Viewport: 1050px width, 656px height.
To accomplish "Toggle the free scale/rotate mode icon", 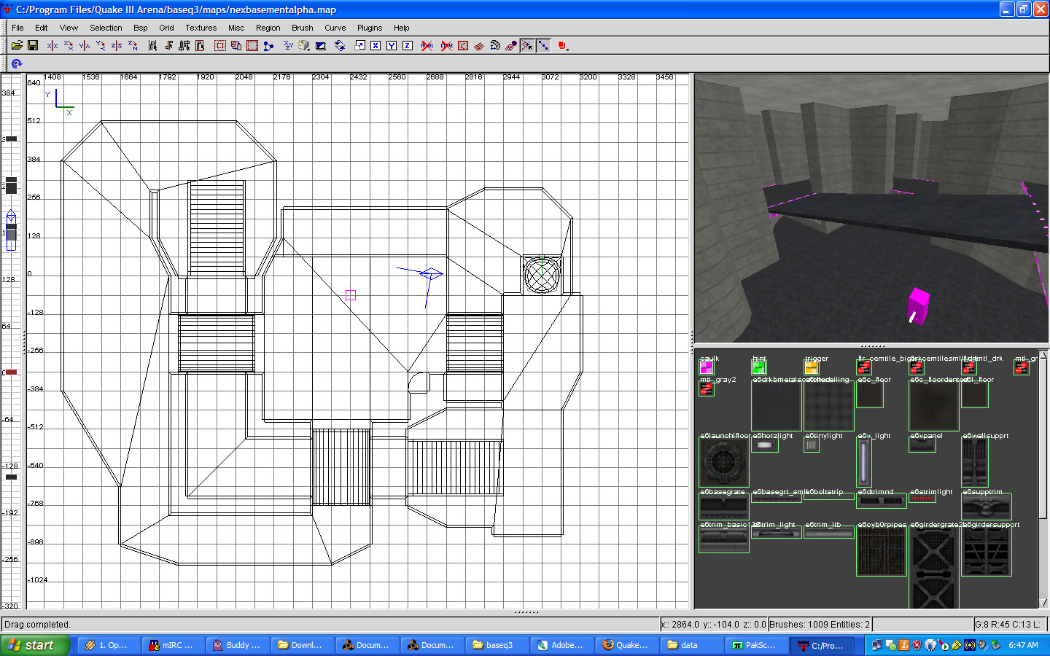I will coord(340,45).
